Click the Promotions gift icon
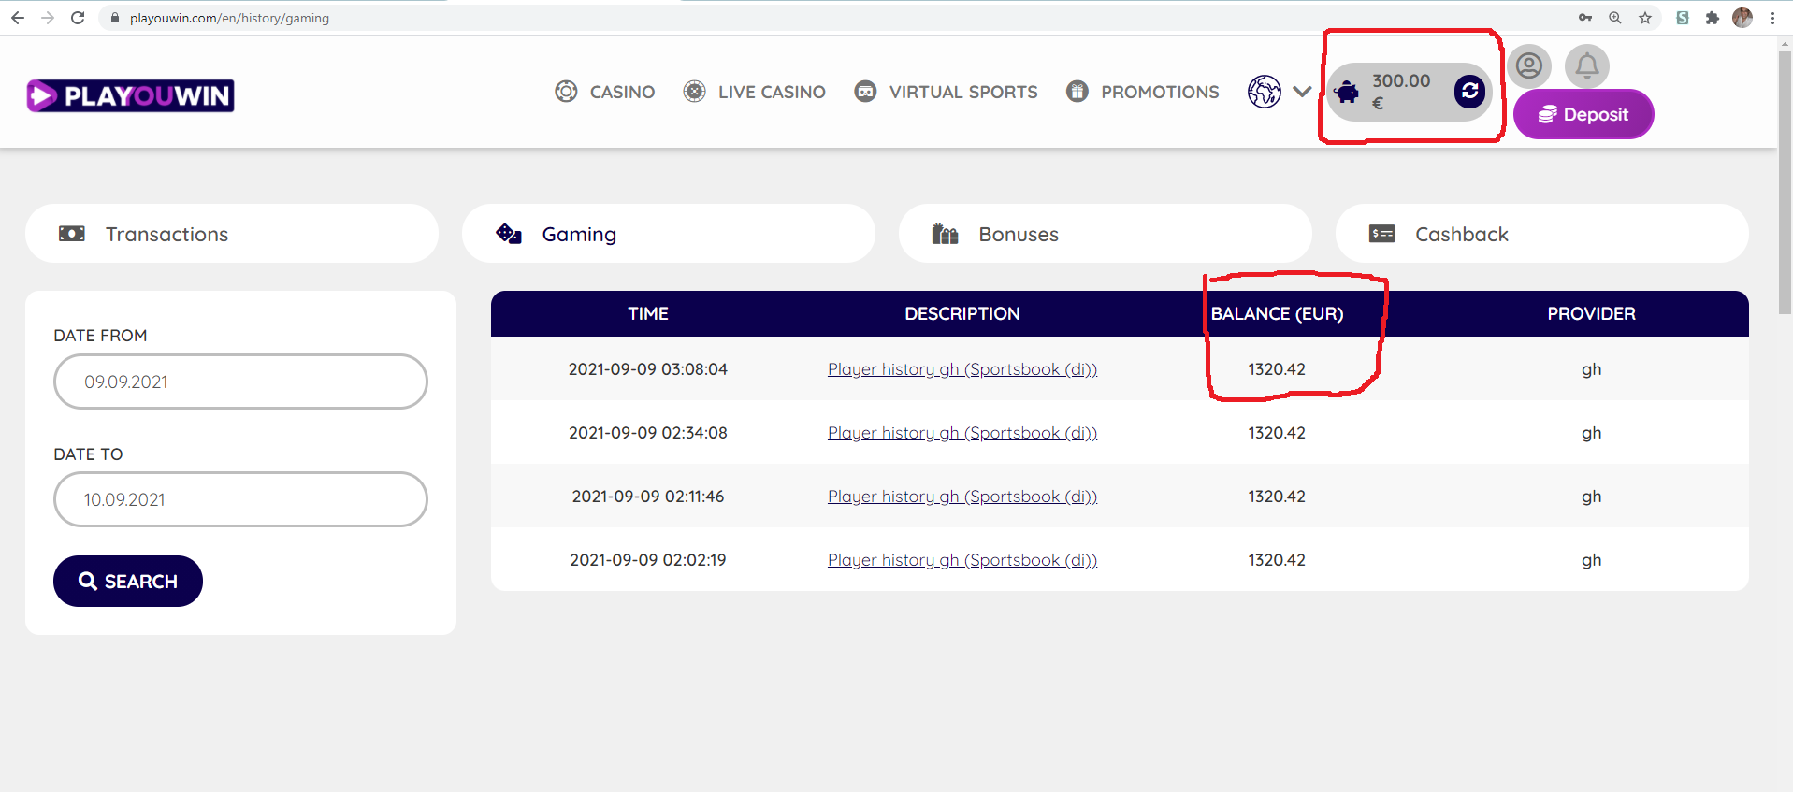This screenshot has width=1793, height=792. tap(1077, 92)
